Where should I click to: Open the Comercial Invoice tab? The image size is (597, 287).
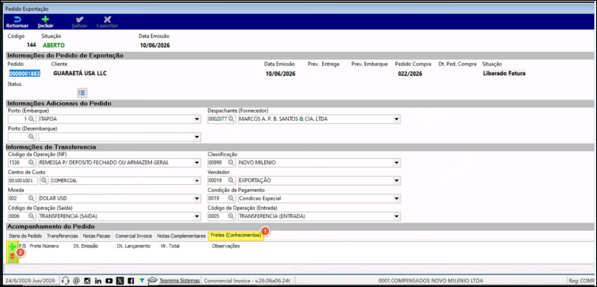[x=134, y=236]
